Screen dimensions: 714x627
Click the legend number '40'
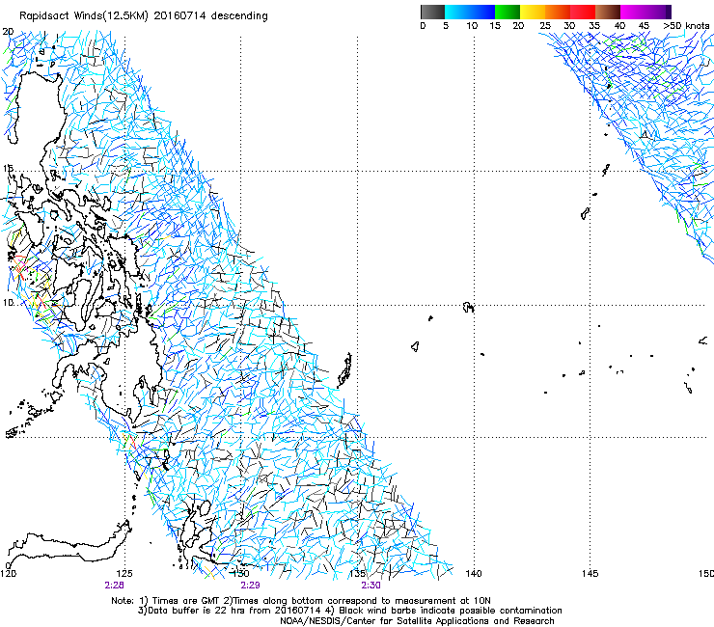[x=619, y=26]
